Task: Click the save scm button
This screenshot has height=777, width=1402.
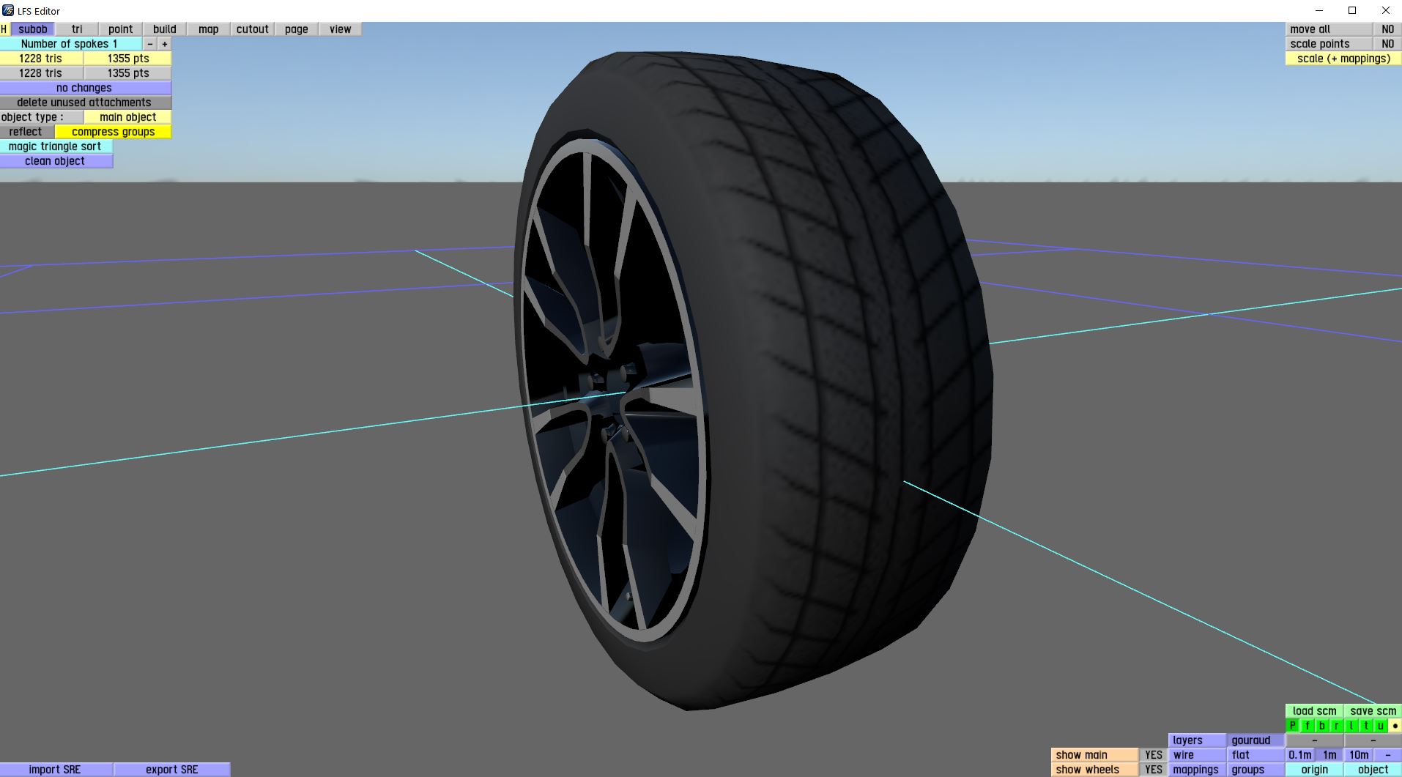Action: (x=1373, y=711)
